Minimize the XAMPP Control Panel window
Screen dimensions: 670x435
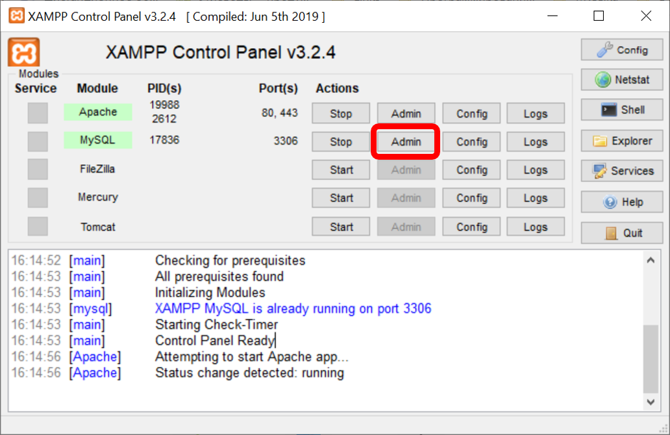coord(552,16)
